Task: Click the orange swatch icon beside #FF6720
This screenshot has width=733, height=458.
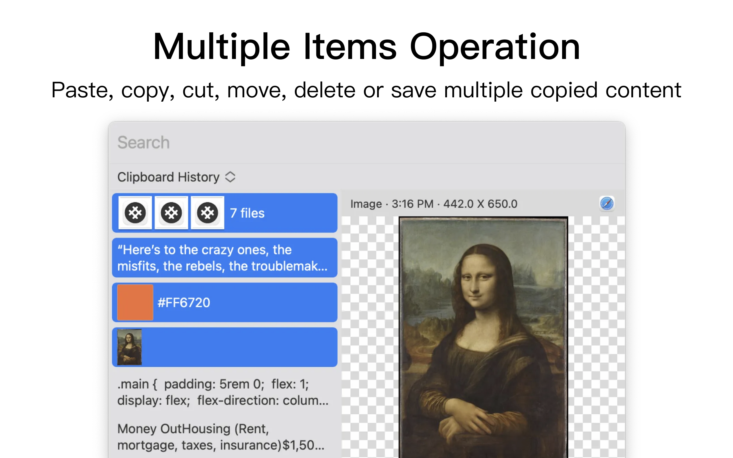Action: click(x=135, y=302)
